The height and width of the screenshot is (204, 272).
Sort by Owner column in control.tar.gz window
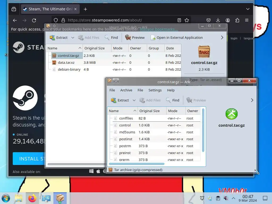click(x=193, y=111)
